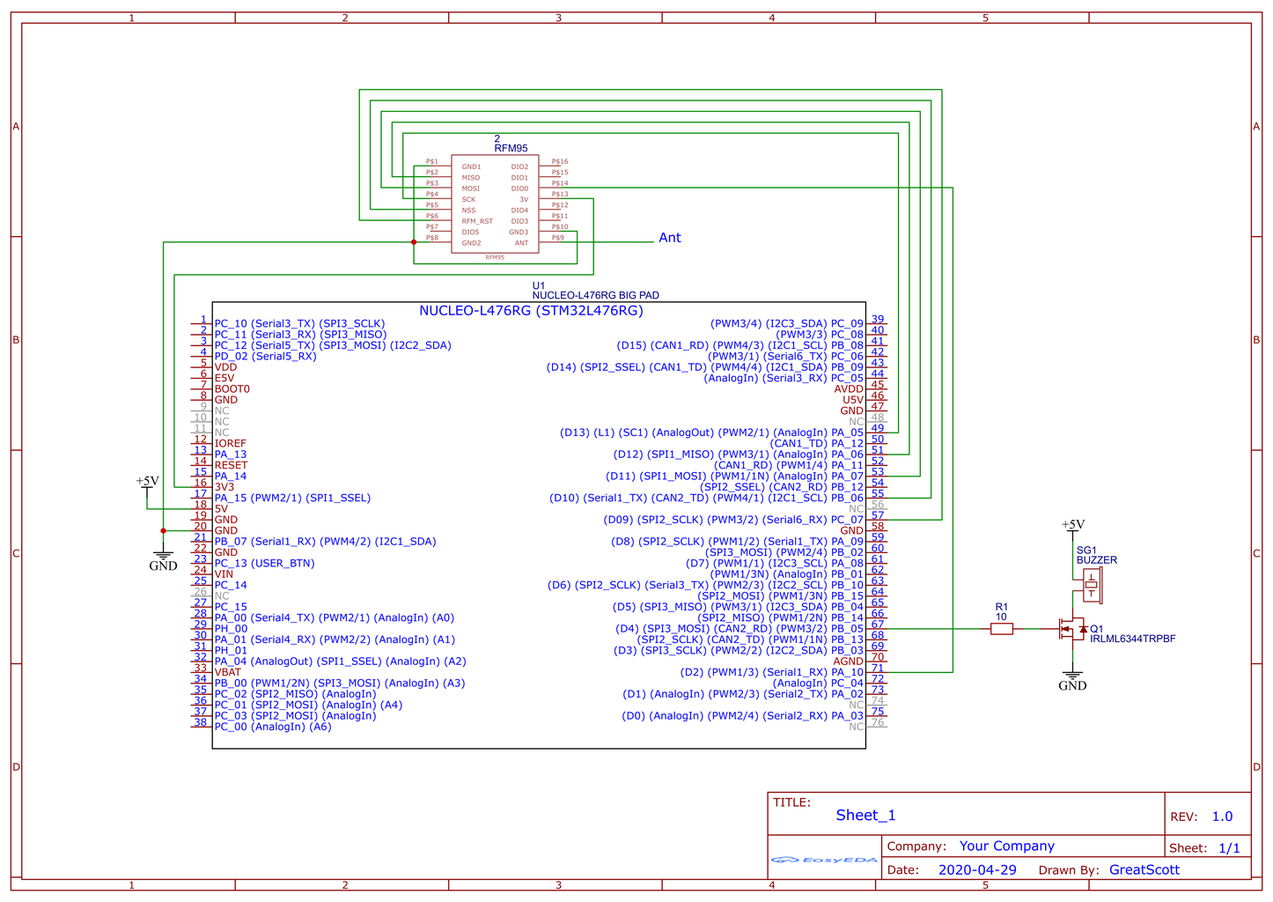The image size is (1273, 902).
Task: Click the +5V power symbol above buzzer
Action: coord(1072,526)
